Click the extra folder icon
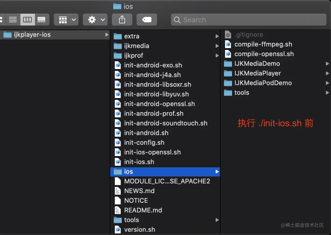This screenshot has height=235, width=331. pyautogui.click(x=118, y=36)
